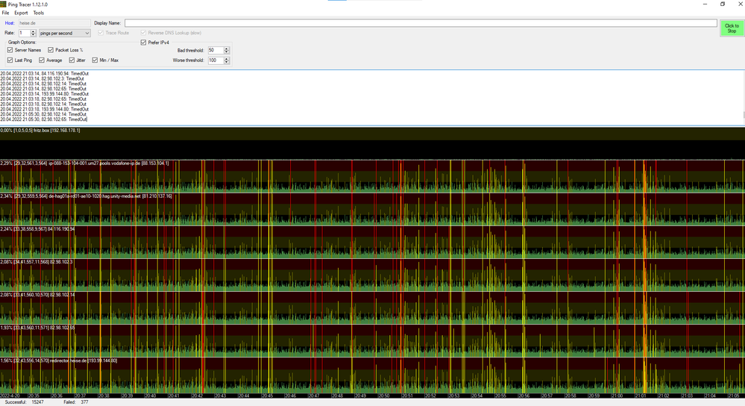
Task: Open the 'pings per second' dropdown
Action: coord(65,34)
